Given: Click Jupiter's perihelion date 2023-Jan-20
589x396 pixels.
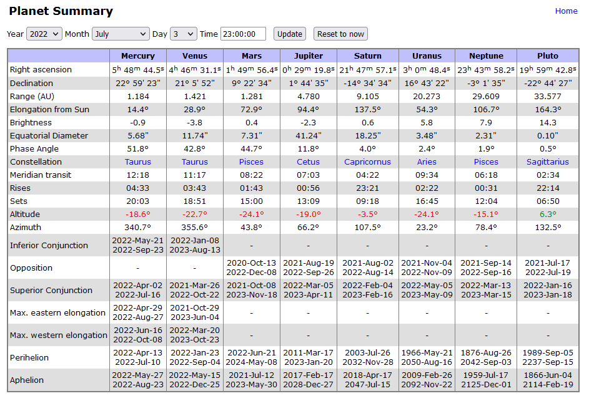Looking at the screenshot, I should click(x=309, y=362).
